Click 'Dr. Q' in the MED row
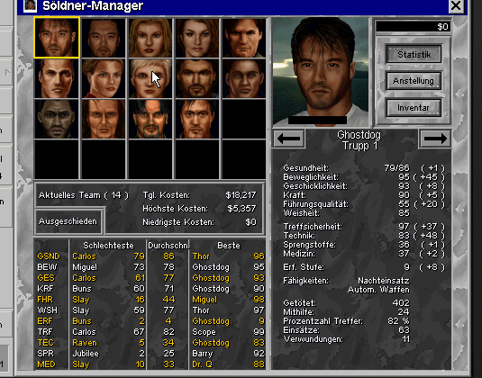This screenshot has height=378, width=482. 202,364
